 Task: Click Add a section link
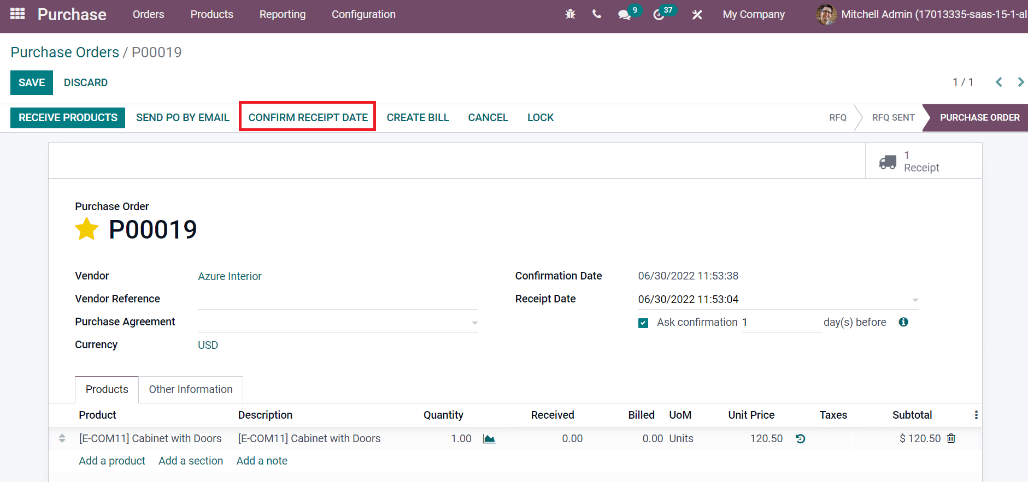191,461
